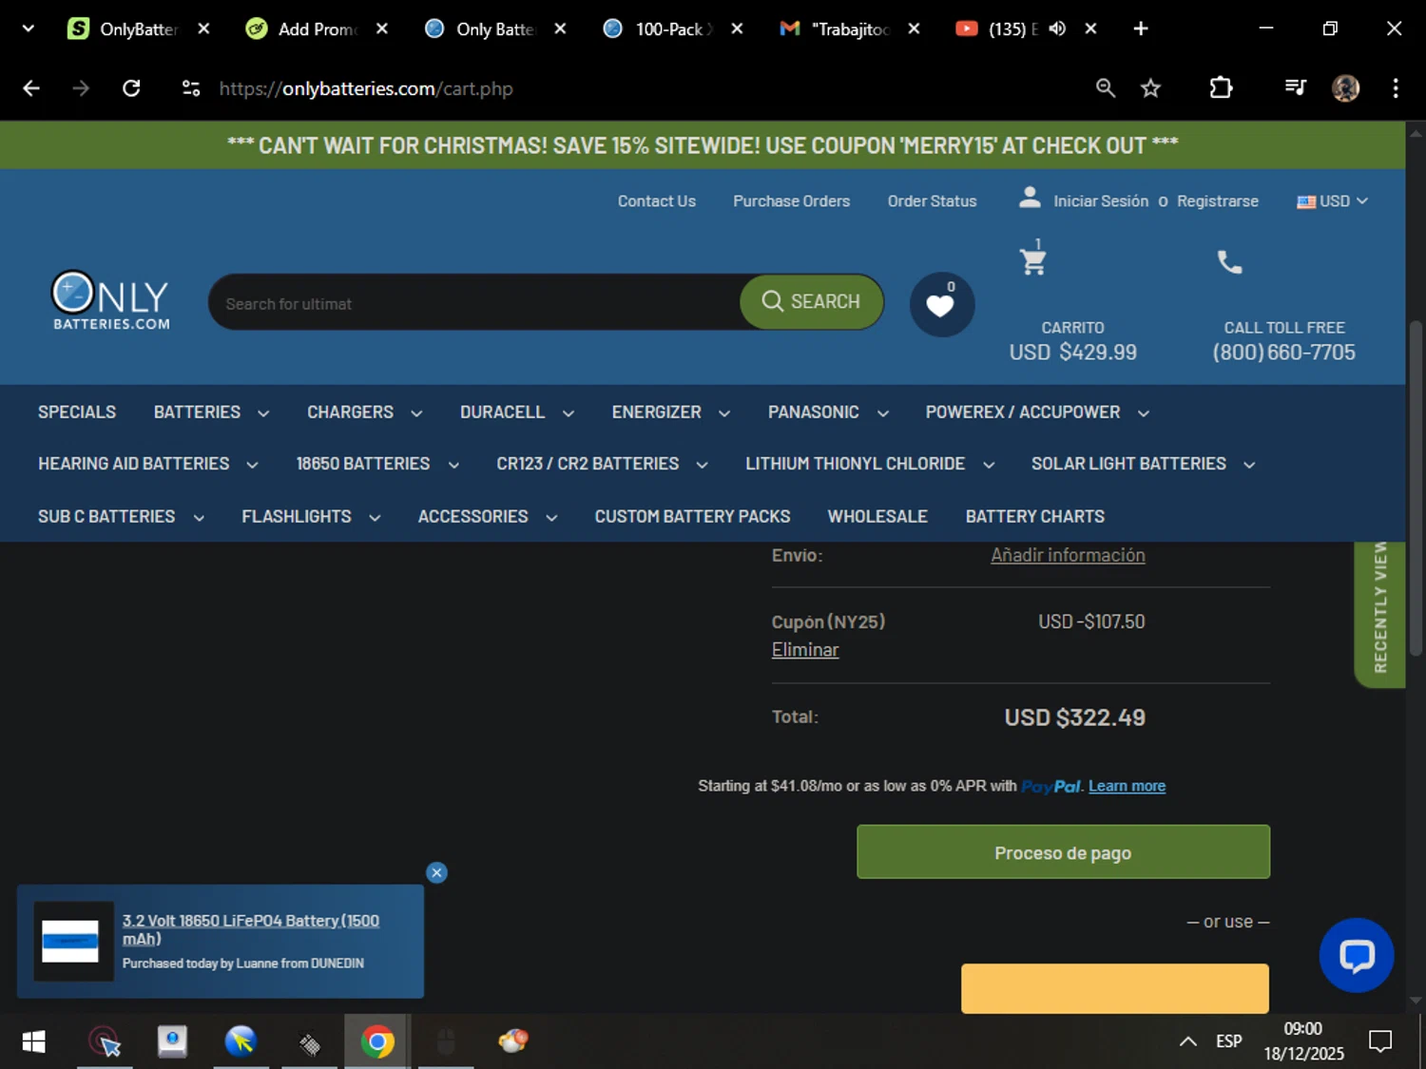This screenshot has height=1069, width=1426.
Task: Expand the Energizer menu
Action: pos(670,412)
